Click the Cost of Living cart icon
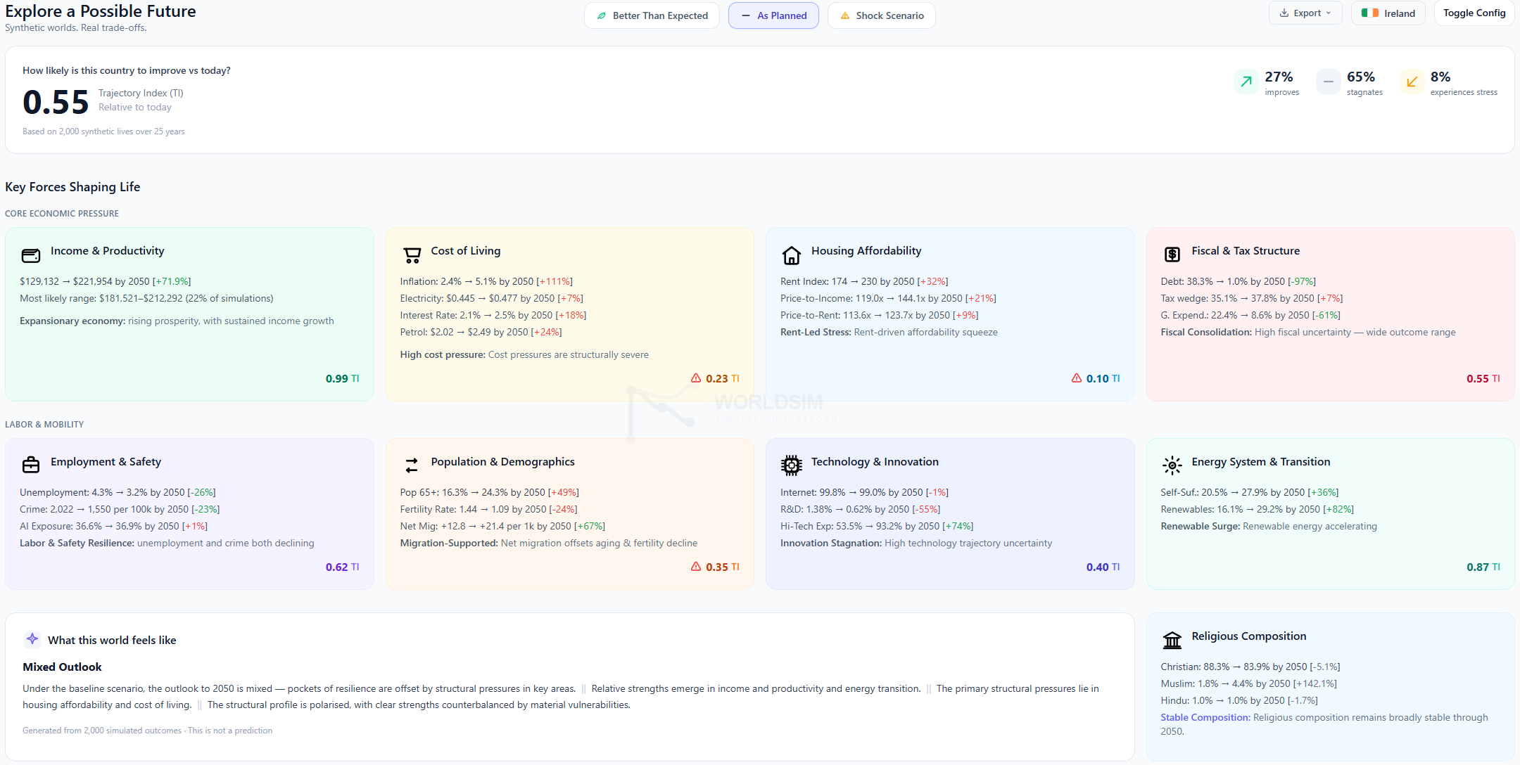Image resolution: width=1520 pixels, height=765 pixels. [x=412, y=255]
